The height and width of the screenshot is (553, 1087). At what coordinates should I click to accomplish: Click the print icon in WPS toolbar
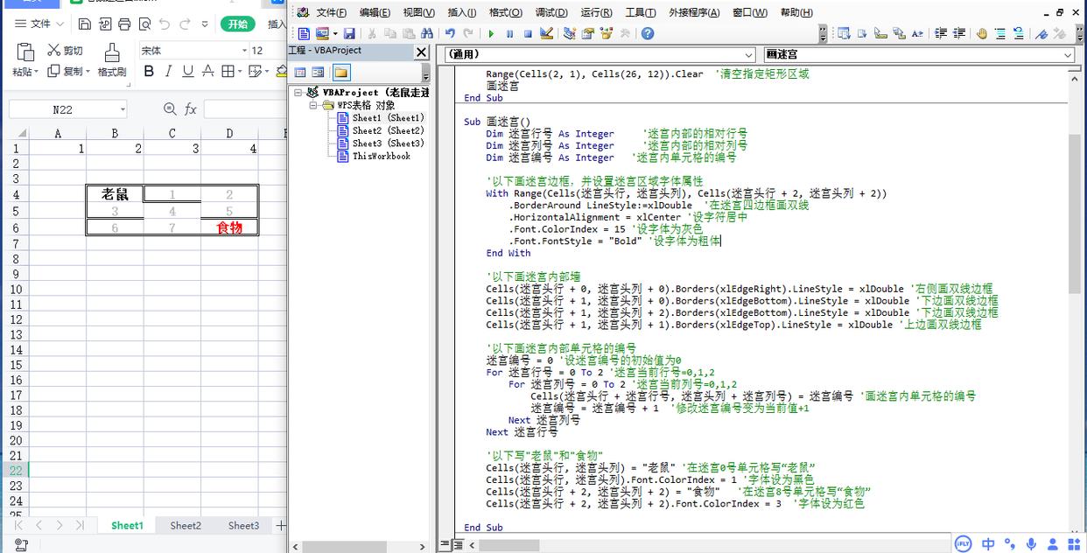click(124, 24)
